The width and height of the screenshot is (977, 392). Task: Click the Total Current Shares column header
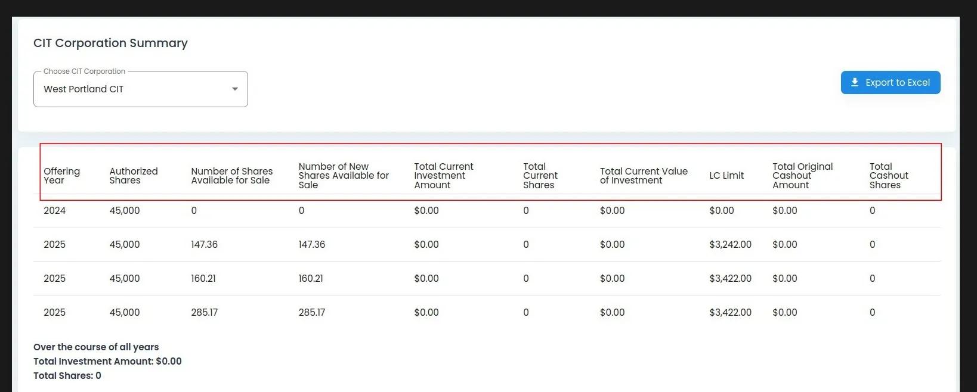pyautogui.click(x=540, y=176)
